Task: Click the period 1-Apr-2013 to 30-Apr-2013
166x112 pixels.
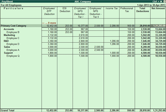Action: [151, 5]
